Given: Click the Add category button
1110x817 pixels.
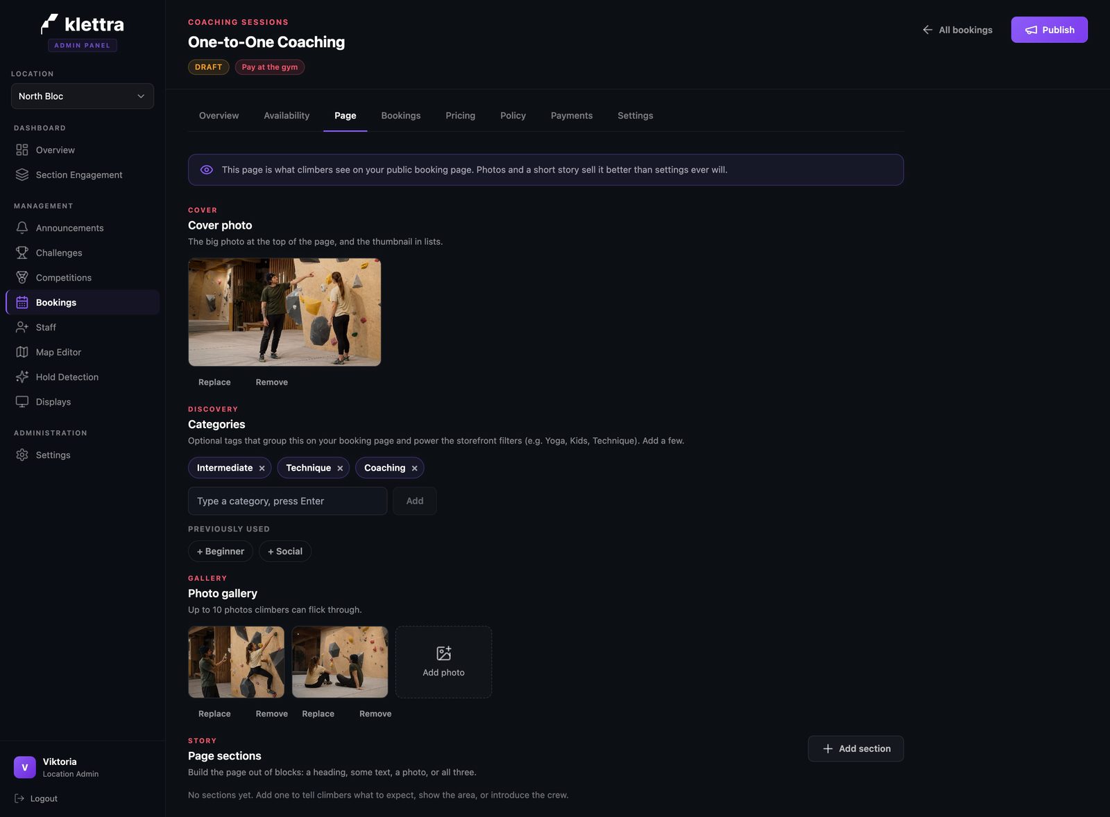Looking at the screenshot, I should pyautogui.click(x=415, y=501).
